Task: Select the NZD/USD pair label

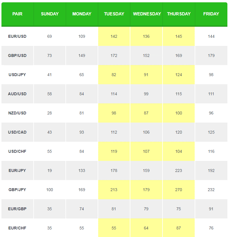Action: [17, 113]
